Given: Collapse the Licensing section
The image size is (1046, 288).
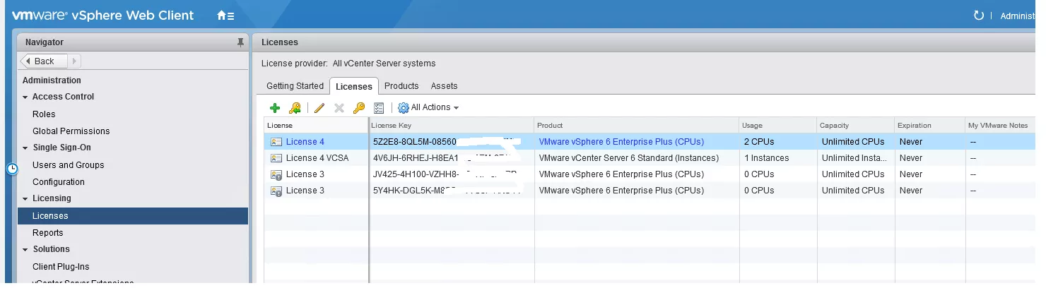Looking at the screenshot, I should 25,199.
